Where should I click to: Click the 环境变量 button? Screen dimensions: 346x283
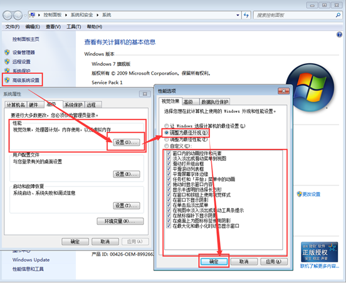[120, 221]
